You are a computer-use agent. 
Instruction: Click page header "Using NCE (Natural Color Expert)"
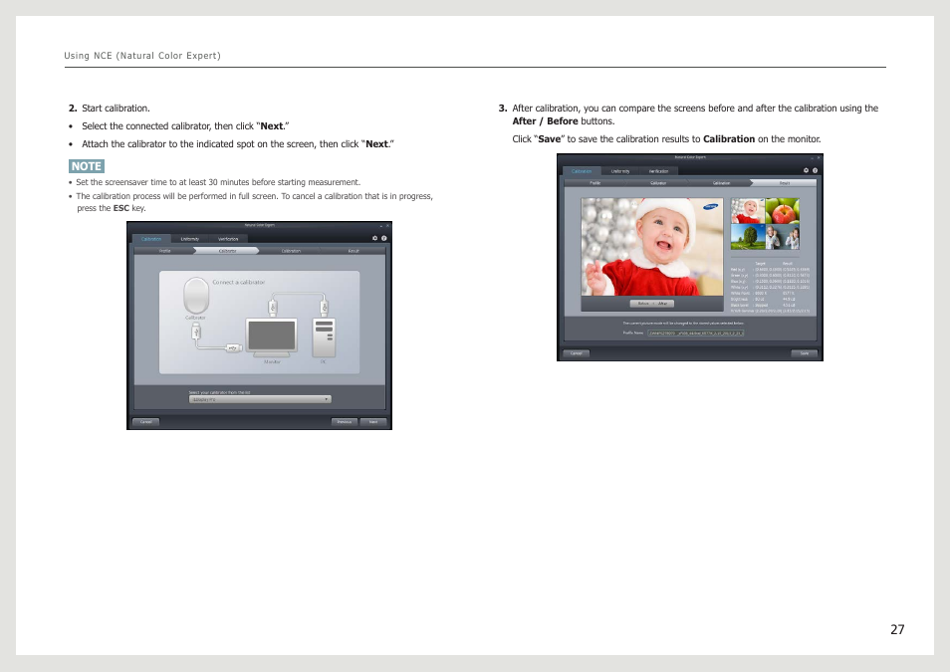(x=142, y=56)
